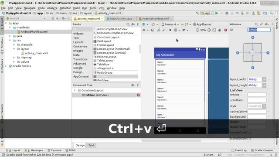Switch to Text tab at bottom
This screenshot has width=279, height=157.
tap(91, 145)
